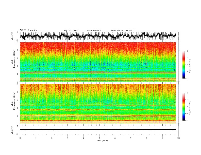The width and height of the screenshot is (201, 155).
Task: Click time axis tick label "5"
Action: click(x=99, y=138)
